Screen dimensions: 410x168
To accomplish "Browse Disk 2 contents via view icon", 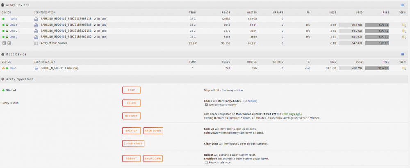I will click(x=404, y=31).
